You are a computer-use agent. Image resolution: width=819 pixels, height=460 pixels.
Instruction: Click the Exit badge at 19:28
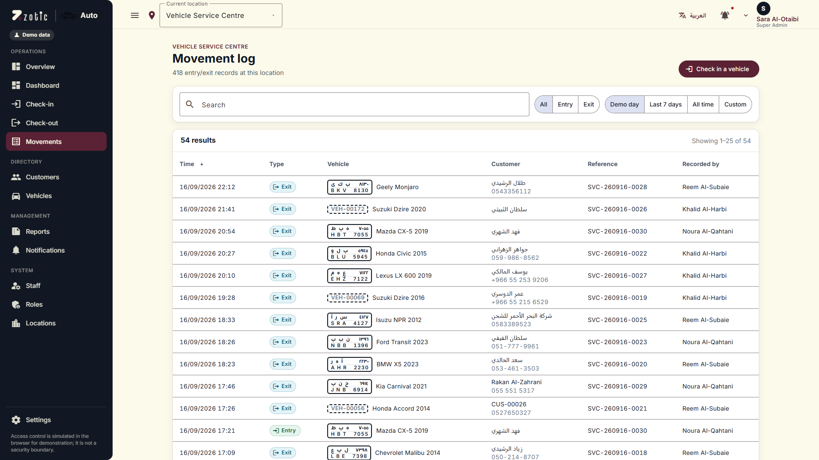pos(283,298)
